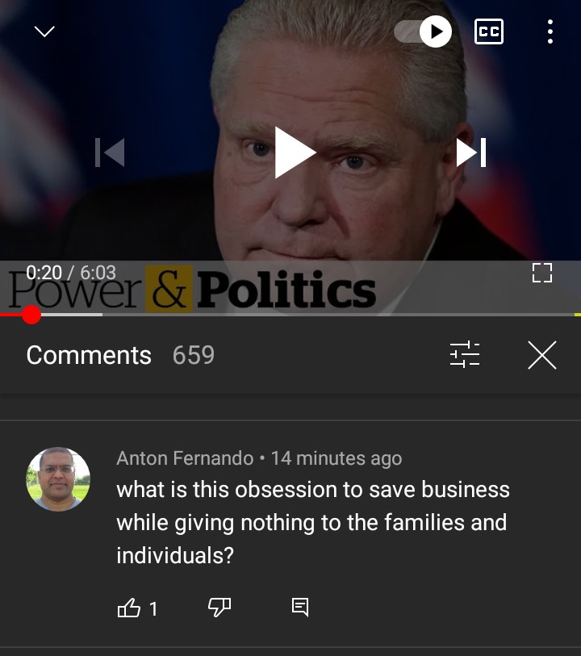Tap the Comments header title
581x656 pixels.
(89, 355)
